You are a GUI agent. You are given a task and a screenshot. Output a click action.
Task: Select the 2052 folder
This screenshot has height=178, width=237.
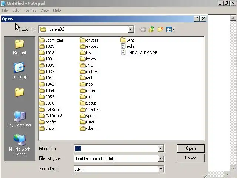[x=47, y=97]
